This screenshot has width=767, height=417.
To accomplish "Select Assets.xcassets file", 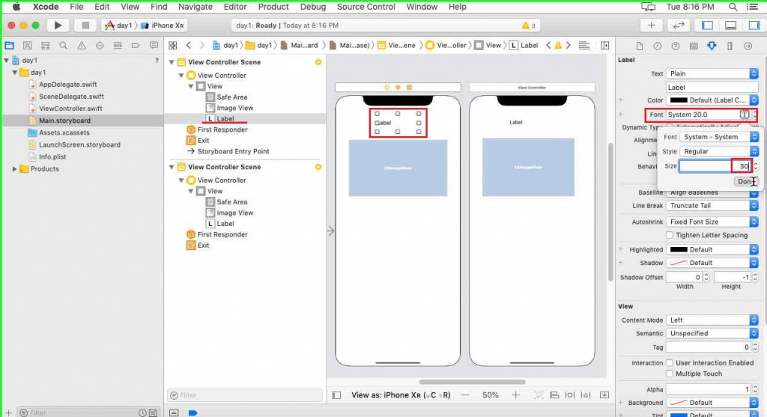I will (64, 133).
